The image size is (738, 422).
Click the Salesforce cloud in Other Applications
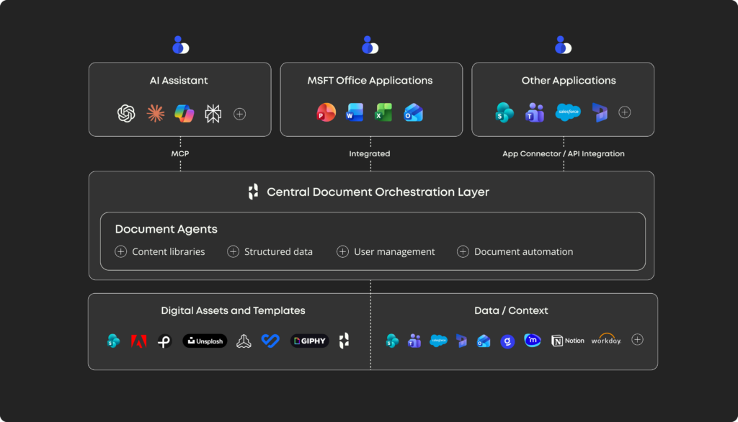(x=568, y=112)
